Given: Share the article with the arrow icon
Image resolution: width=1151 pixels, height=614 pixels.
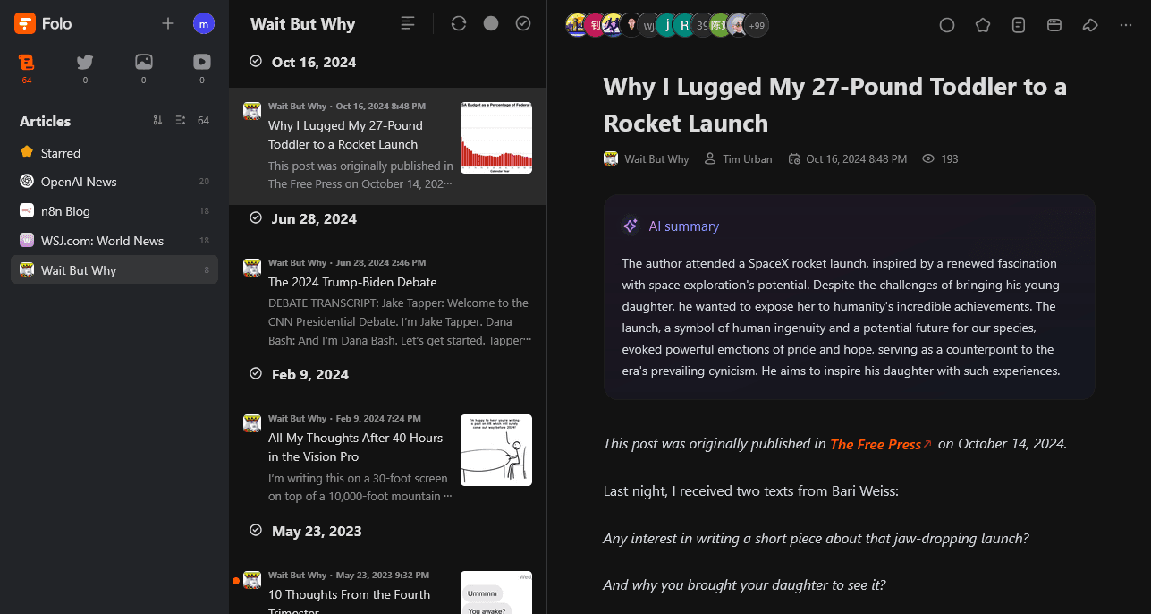Looking at the screenshot, I should 1090,25.
